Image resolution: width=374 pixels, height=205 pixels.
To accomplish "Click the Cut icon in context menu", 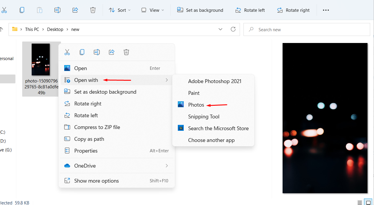I will (x=67, y=52).
